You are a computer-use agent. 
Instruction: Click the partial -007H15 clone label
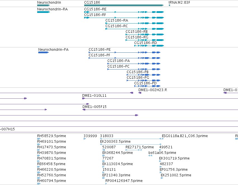(8, 129)
